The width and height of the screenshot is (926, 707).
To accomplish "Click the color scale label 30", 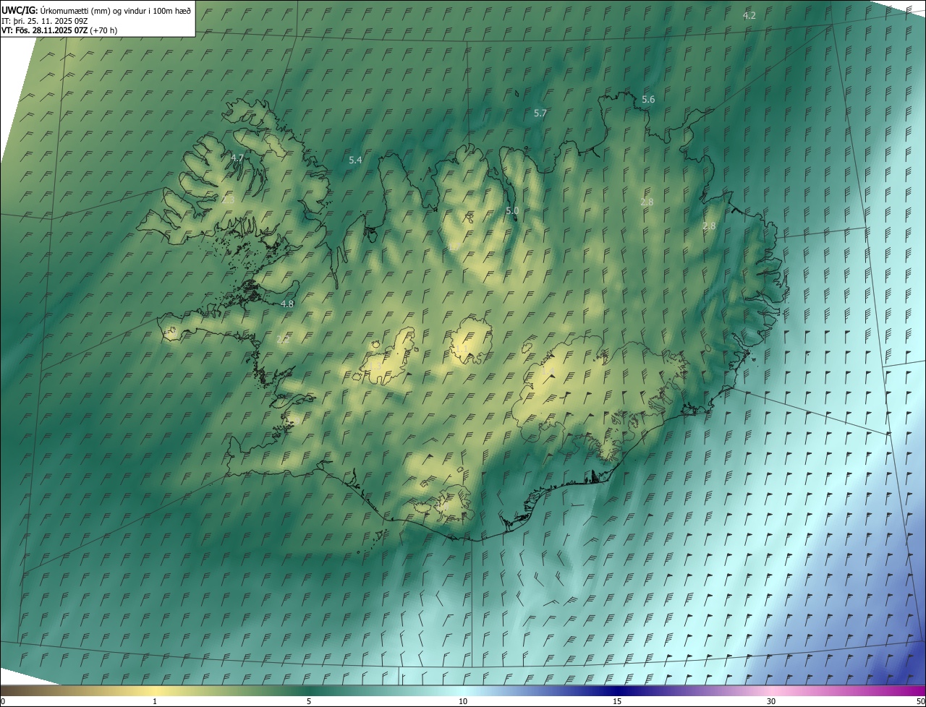I will pos(771,701).
